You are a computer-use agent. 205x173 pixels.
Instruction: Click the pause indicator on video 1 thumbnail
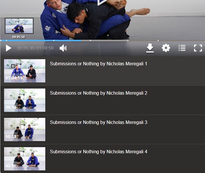(x=13, y=66)
